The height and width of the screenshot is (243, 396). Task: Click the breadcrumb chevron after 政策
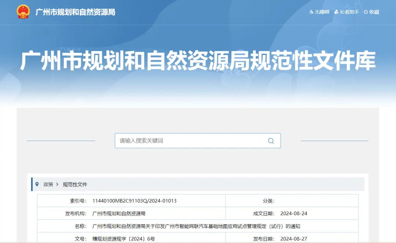click(x=57, y=184)
